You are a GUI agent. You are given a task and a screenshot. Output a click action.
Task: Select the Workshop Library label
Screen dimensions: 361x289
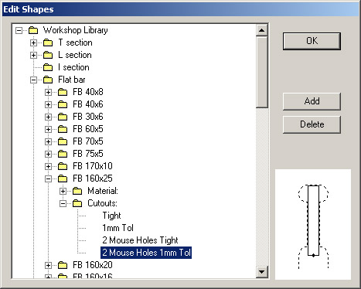[75, 30]
